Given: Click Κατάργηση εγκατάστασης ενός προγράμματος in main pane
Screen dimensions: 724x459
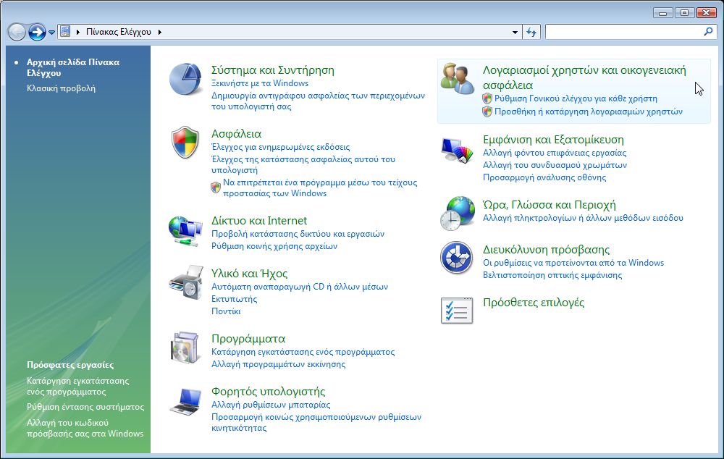Looking at the screenshot, I should click(303, 352).
